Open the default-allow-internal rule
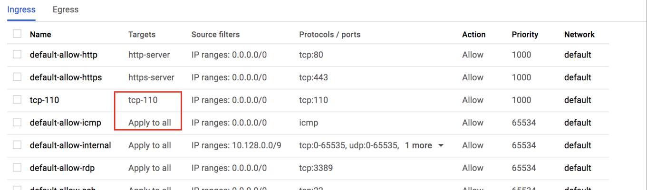Image resolution: width=647 pixels, height=190 pixels. (x=70, y=145)
